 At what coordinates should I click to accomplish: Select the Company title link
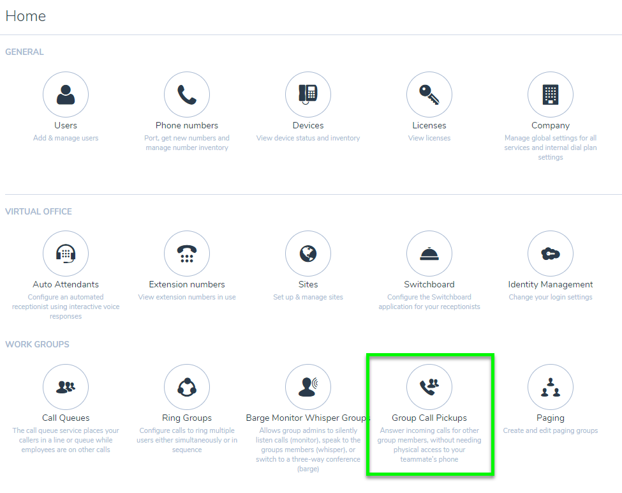click(x=550, y=125)
